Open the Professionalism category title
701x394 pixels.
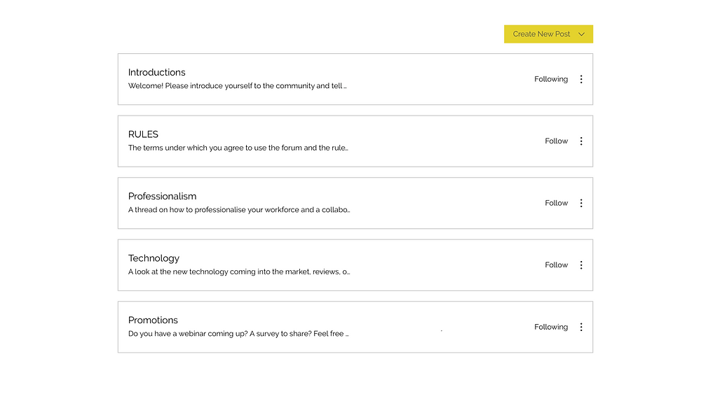click(x=162, y=197)
